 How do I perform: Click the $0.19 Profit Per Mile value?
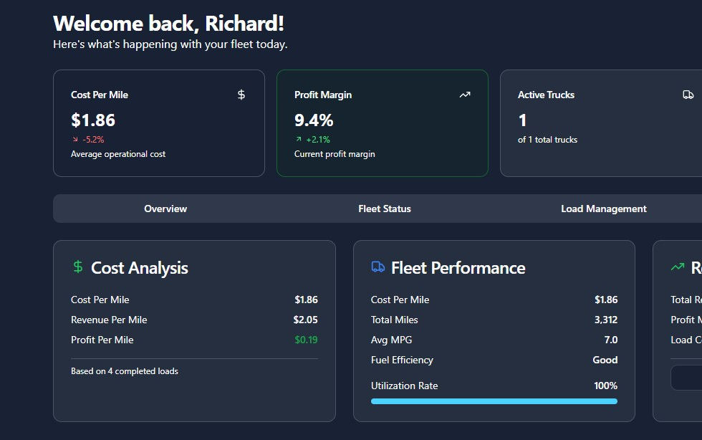(x=306, y=340)
